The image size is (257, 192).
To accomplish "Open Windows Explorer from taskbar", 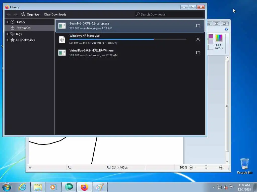I will [x=38, y=187].
